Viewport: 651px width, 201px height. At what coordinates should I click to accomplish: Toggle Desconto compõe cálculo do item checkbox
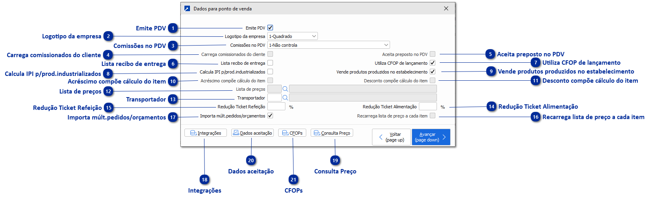pyautogui.click(x=433, y=80)
